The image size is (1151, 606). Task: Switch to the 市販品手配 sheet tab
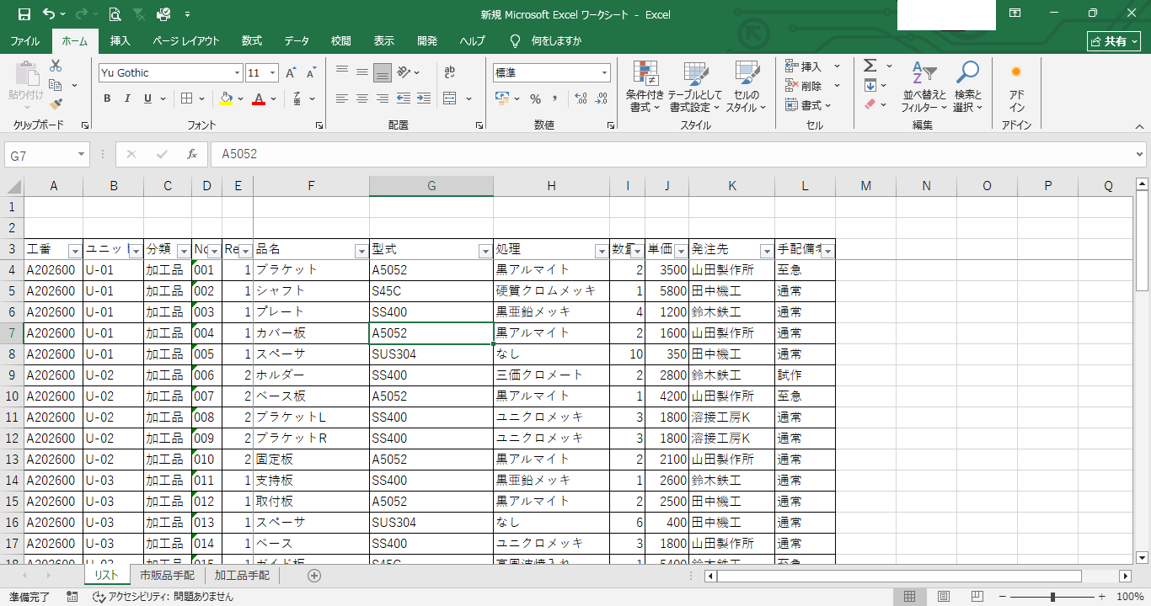click(167, 576)
